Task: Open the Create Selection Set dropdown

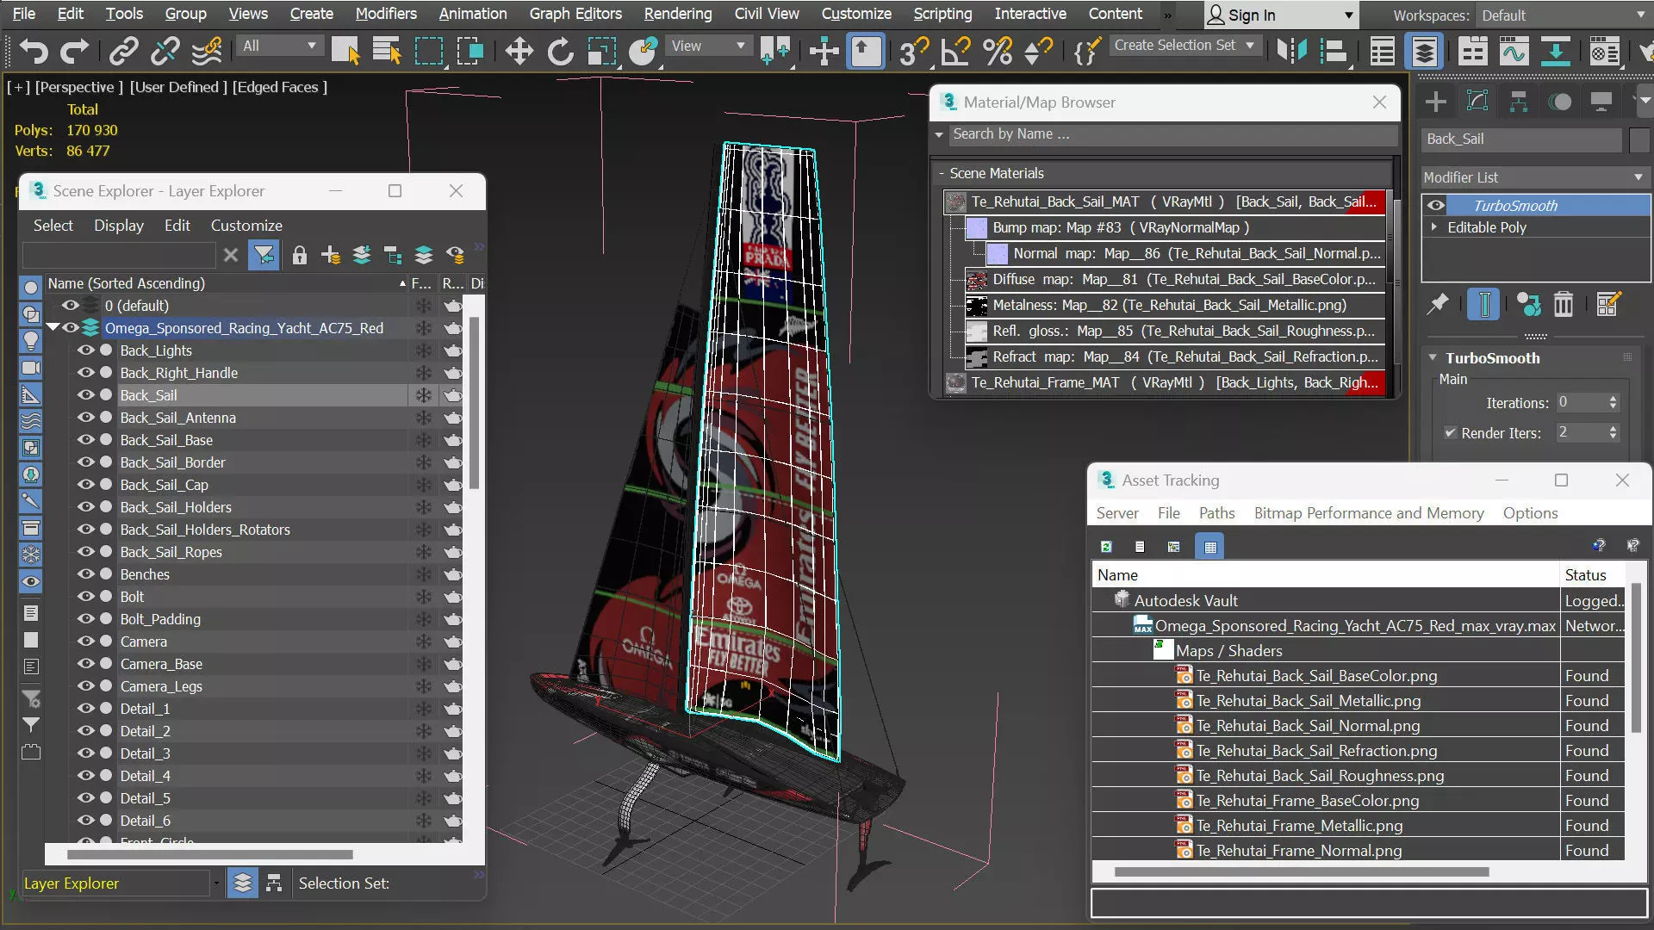Action: [1185, 45]
